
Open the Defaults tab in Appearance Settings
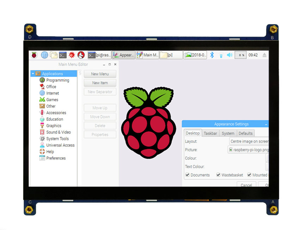tap(246, 133)
